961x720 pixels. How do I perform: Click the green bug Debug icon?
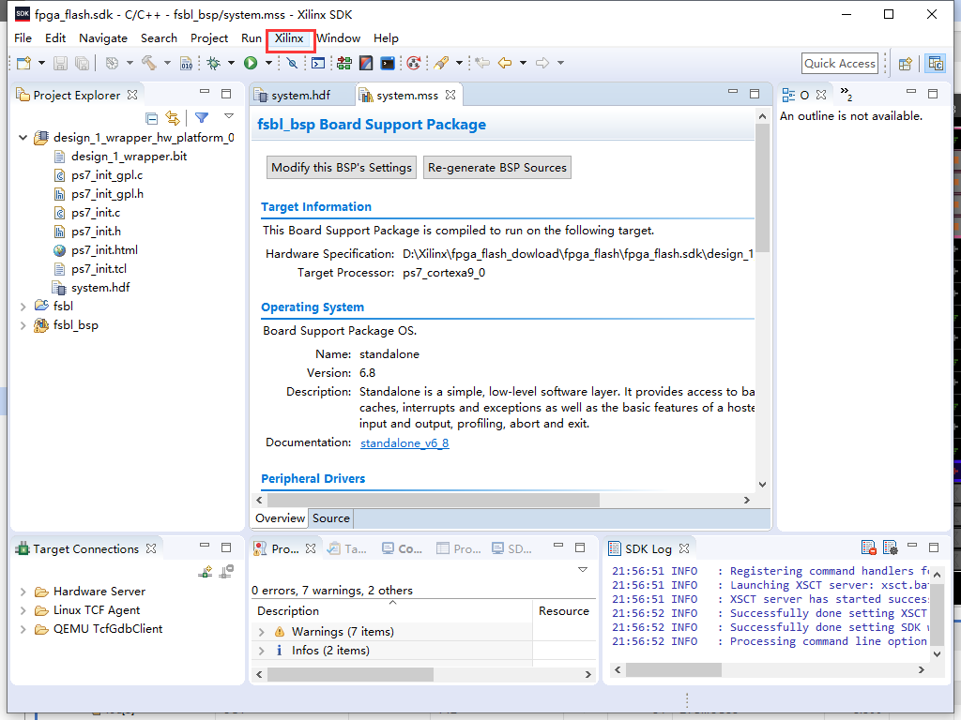coord(214,63)
